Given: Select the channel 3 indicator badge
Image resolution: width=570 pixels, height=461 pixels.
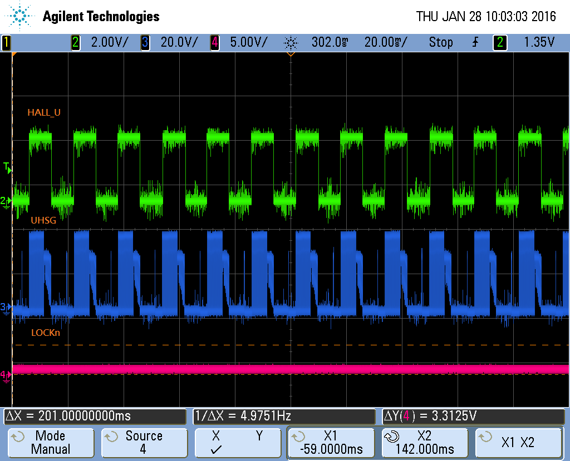Looking at the screenshot, I should [145, 42].
